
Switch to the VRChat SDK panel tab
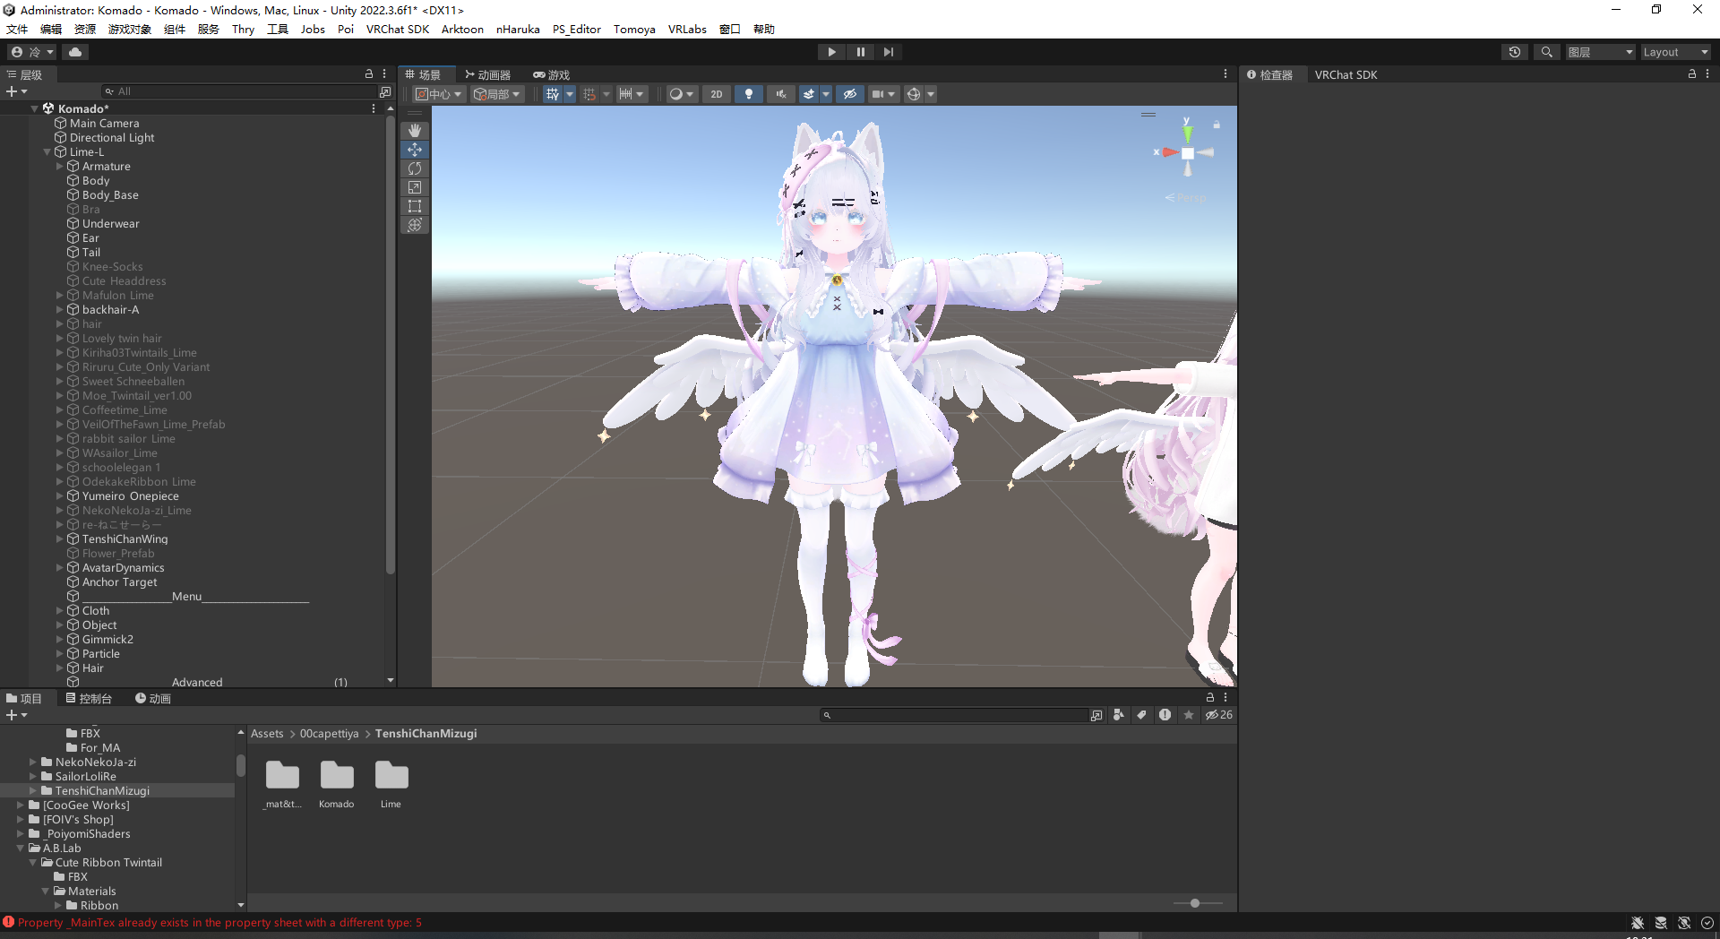(1346, 75)
